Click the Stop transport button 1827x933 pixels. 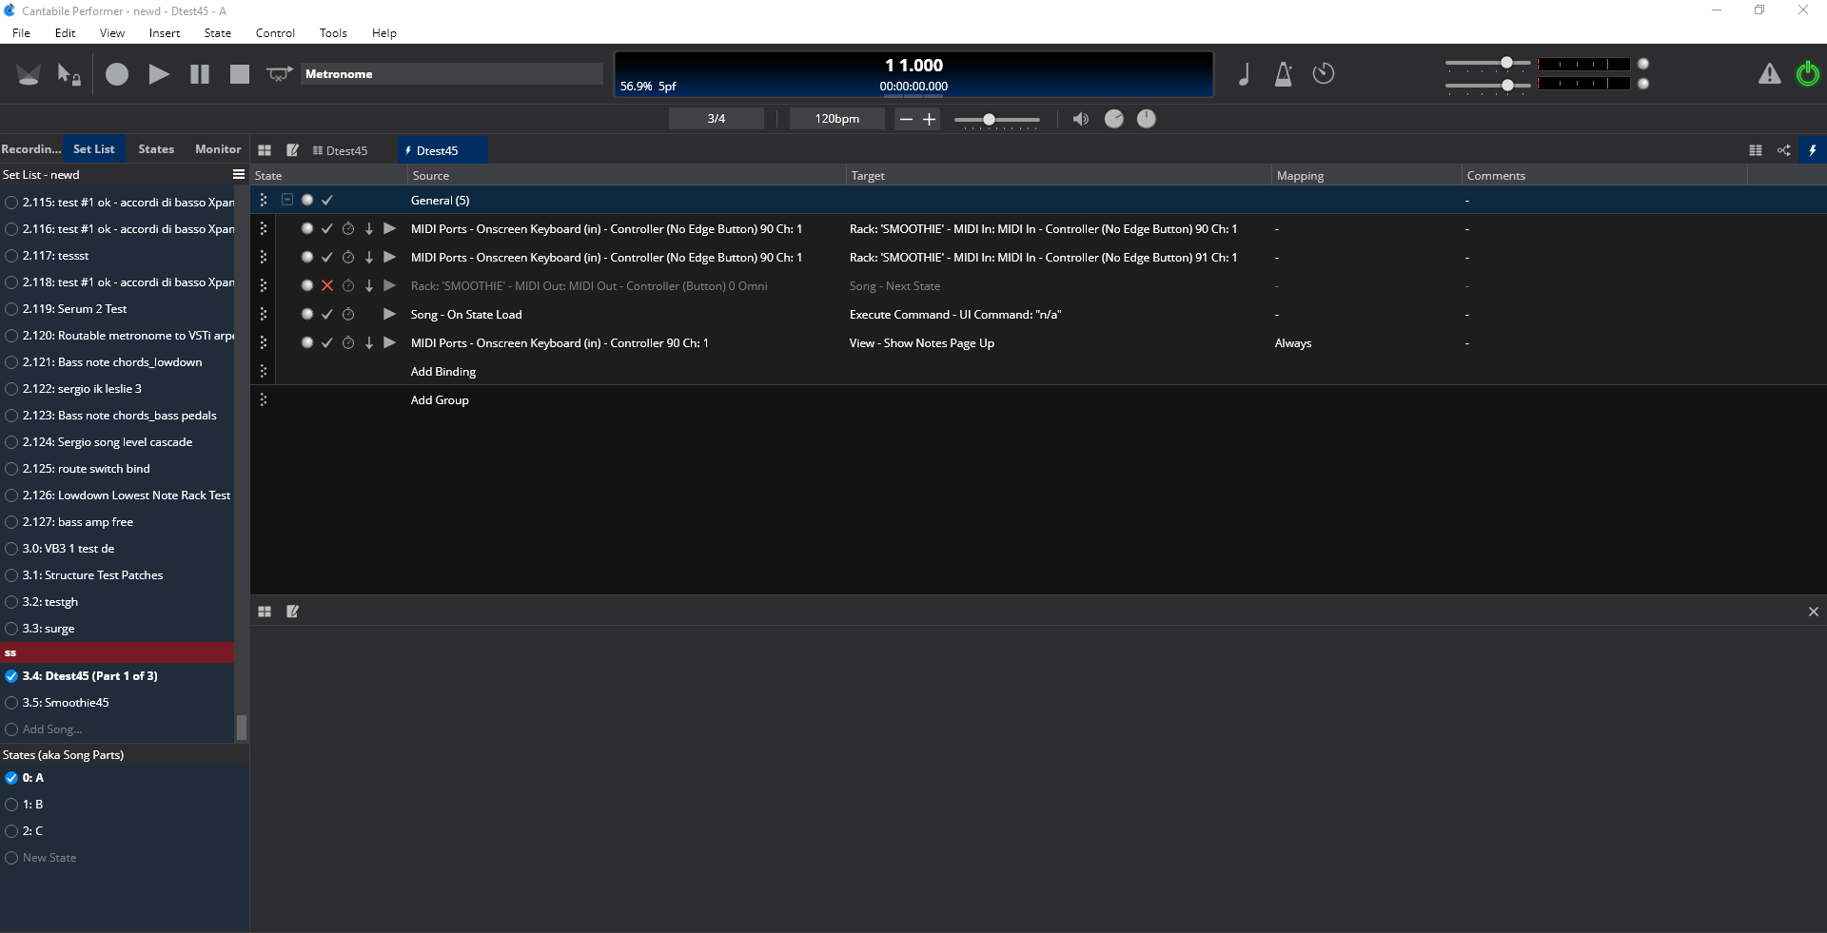pyautogui.click(x=239, y=74)
